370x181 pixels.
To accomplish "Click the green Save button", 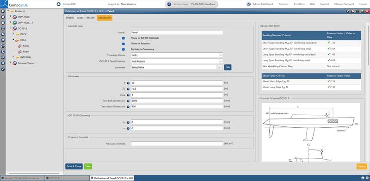I will (88, 166).
